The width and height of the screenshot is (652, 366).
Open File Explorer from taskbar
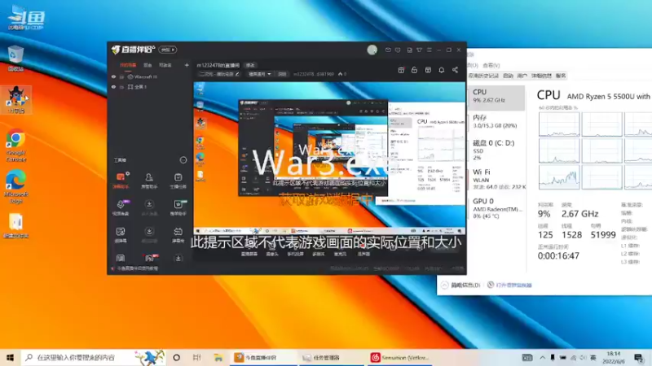pos(218,357)
